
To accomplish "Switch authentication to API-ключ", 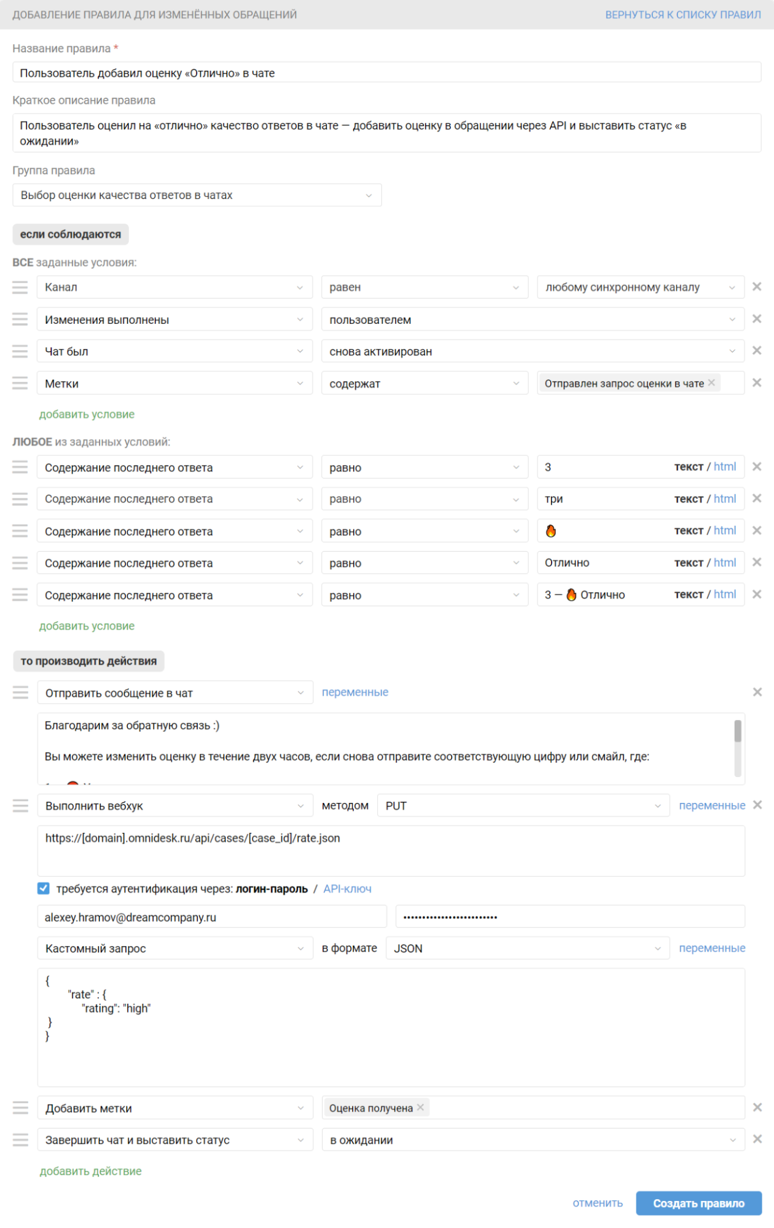I will (x=347, y=889).
